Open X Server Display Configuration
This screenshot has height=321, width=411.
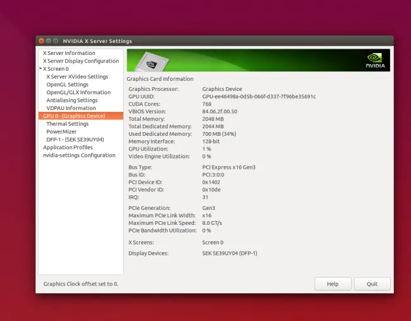pyautogui.click(x=81, y=61)
